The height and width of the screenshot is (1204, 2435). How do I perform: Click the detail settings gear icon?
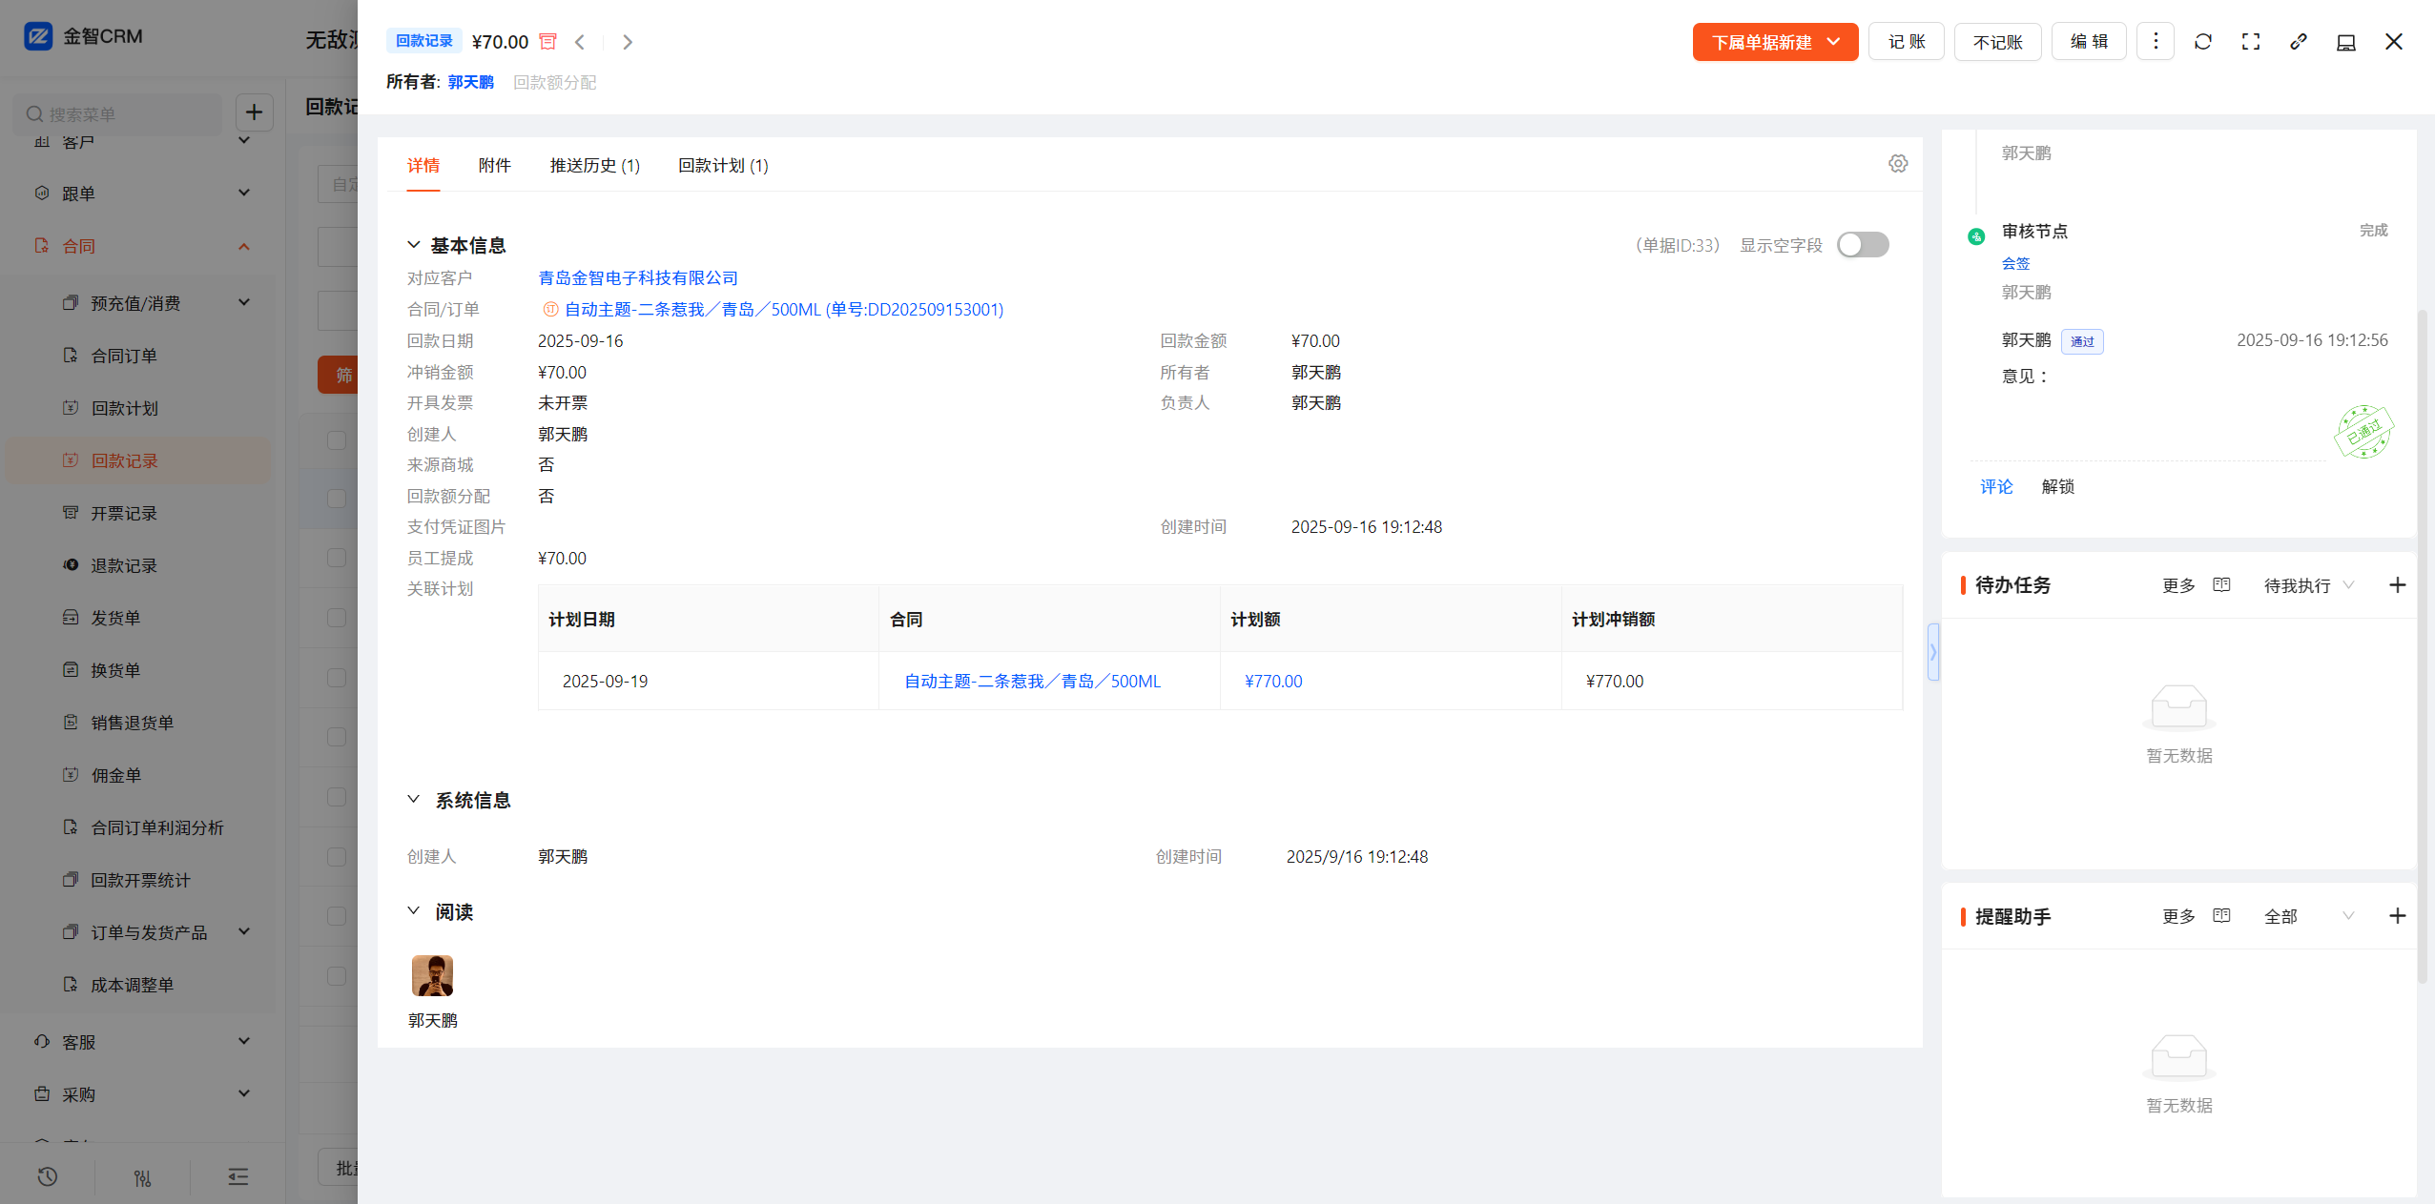(x=1897, y=164)
